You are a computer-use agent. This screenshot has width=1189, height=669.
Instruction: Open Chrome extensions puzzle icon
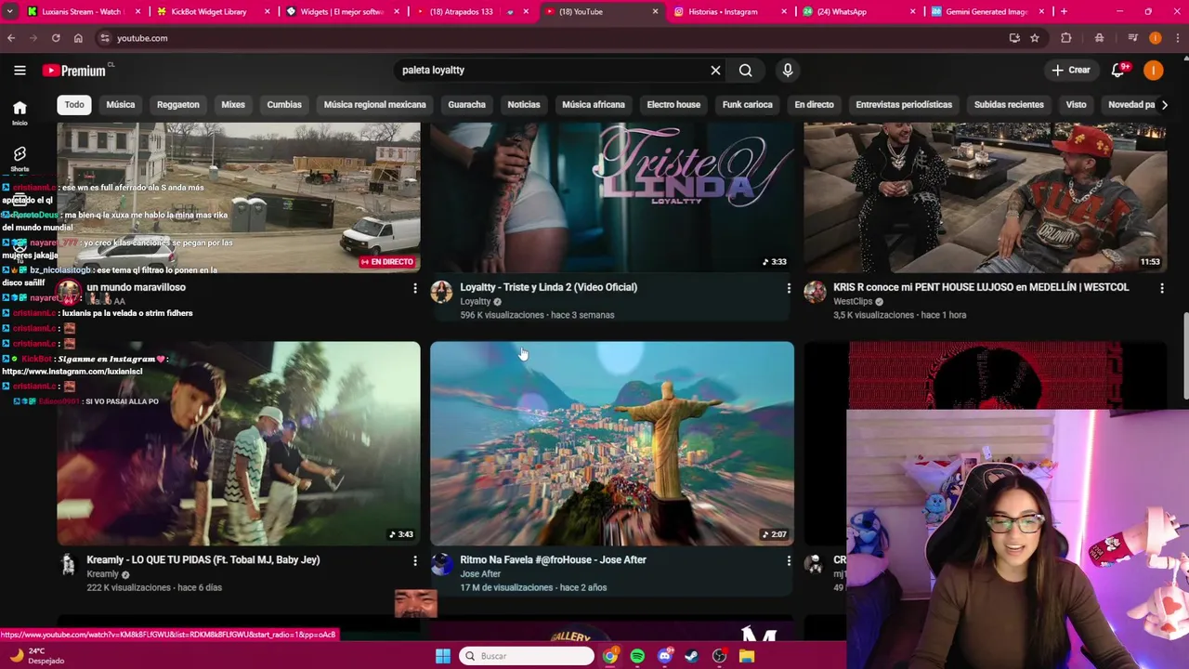coord(1066,38)
